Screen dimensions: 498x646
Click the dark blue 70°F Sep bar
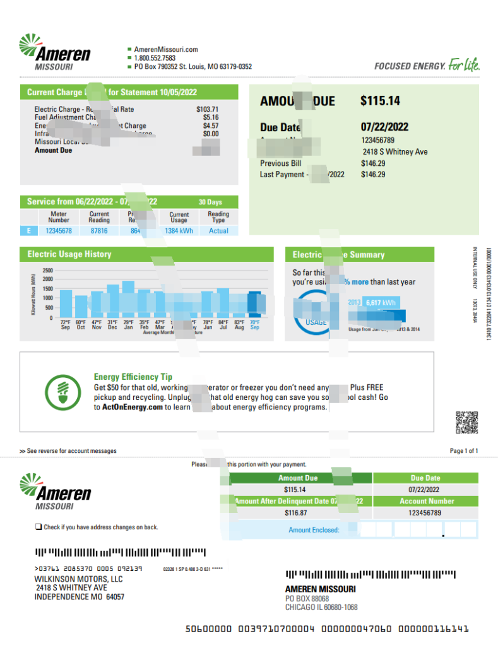coord(254,305)
